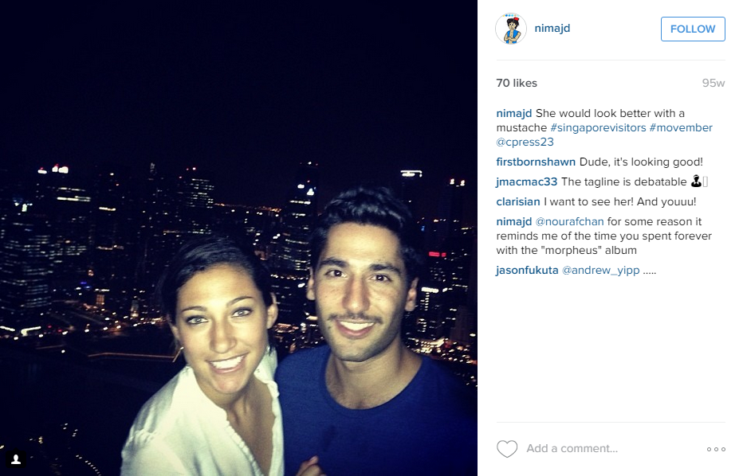Open nimajd's profile avatar
This screenshot has height=476, width=743.
(x=511, y=29)
